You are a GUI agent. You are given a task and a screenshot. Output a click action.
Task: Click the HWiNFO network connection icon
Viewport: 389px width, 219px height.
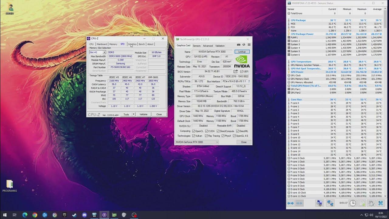point(330,203)
